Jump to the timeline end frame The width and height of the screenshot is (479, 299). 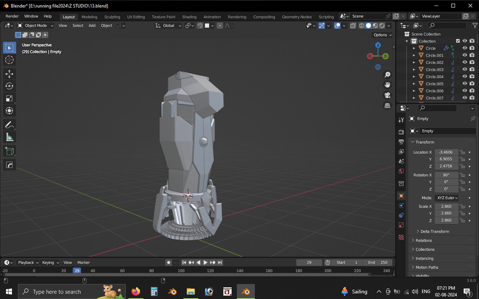pos(220,262)
